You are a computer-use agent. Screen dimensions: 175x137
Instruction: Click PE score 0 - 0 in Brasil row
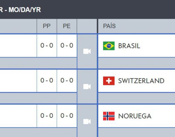click(67, 46)
